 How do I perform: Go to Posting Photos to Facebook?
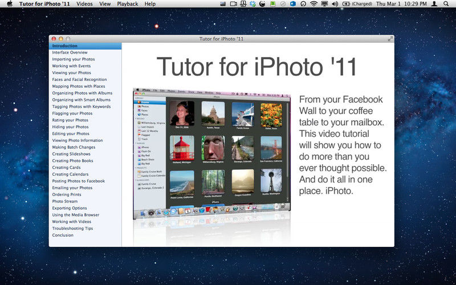click(78, 181)
